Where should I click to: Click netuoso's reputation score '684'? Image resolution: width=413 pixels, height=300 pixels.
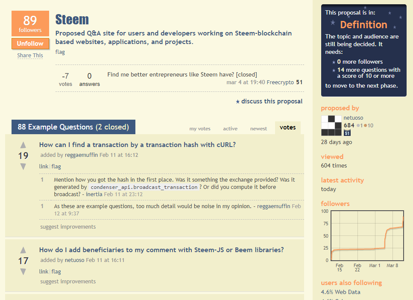[x=349, y=126]
